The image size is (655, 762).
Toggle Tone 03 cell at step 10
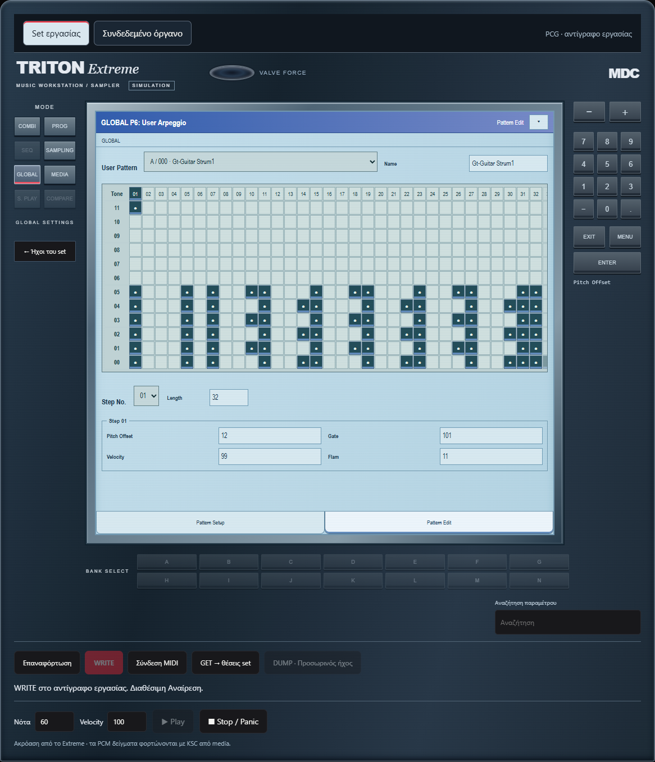point(252,320)
